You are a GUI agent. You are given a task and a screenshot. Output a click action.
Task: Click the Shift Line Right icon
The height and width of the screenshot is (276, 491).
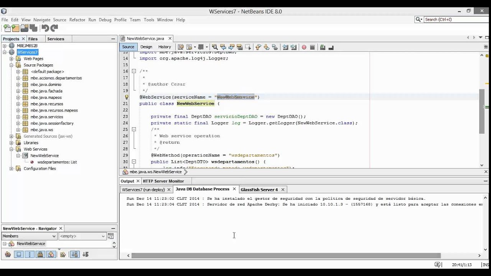293,47
